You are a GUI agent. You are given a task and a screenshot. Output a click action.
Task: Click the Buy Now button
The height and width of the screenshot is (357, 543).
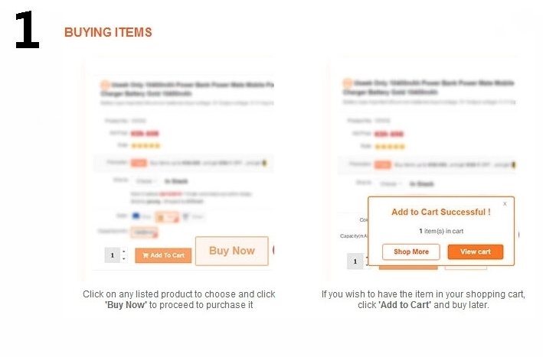[232, 251]
